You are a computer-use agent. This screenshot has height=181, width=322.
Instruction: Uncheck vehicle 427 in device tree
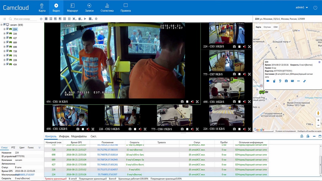(8, 38)
